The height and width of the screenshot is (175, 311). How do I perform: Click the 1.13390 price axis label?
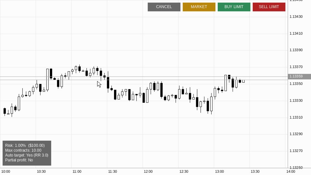coord(296,50)
